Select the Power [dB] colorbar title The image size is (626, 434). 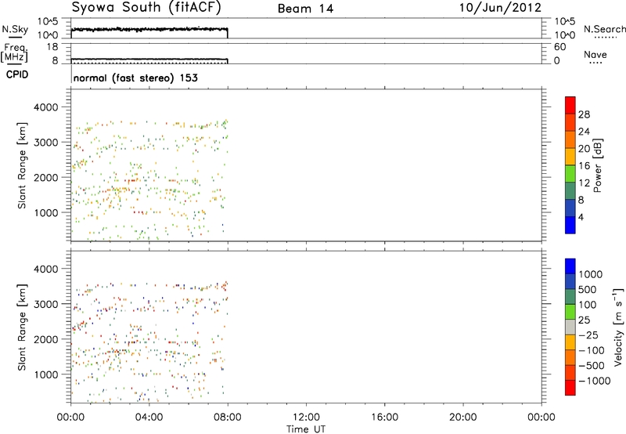coord(597,165)
